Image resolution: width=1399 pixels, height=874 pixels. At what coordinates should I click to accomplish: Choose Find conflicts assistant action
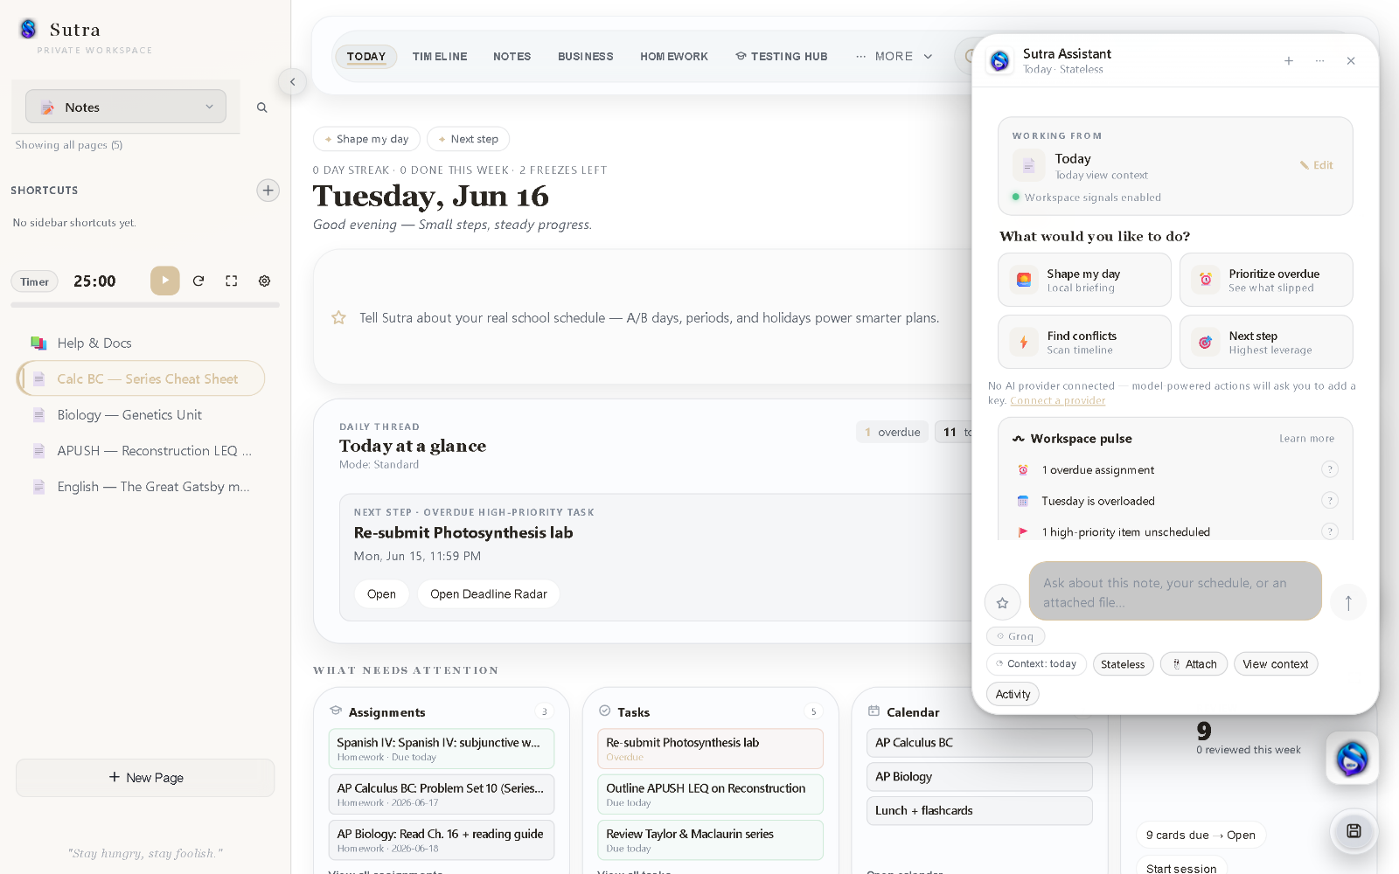[x=1084, y=342]
